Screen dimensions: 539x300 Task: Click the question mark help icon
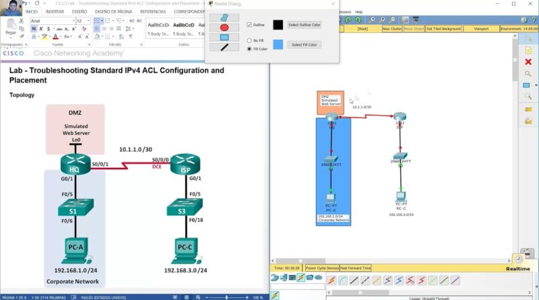point(534,20)
